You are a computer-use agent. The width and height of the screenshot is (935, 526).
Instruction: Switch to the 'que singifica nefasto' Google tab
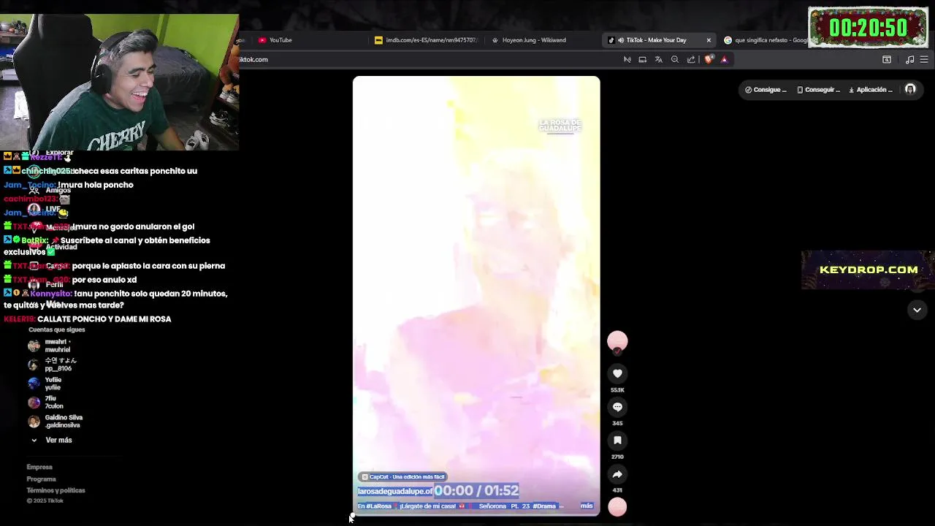(x=766, y=40)
